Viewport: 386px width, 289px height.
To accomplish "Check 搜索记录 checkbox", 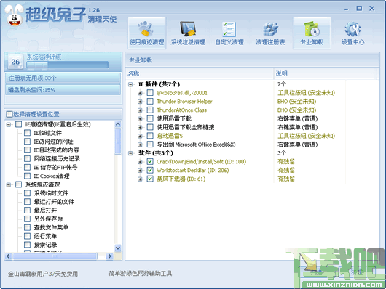I will pyautogui.click(x=27, y=245).
